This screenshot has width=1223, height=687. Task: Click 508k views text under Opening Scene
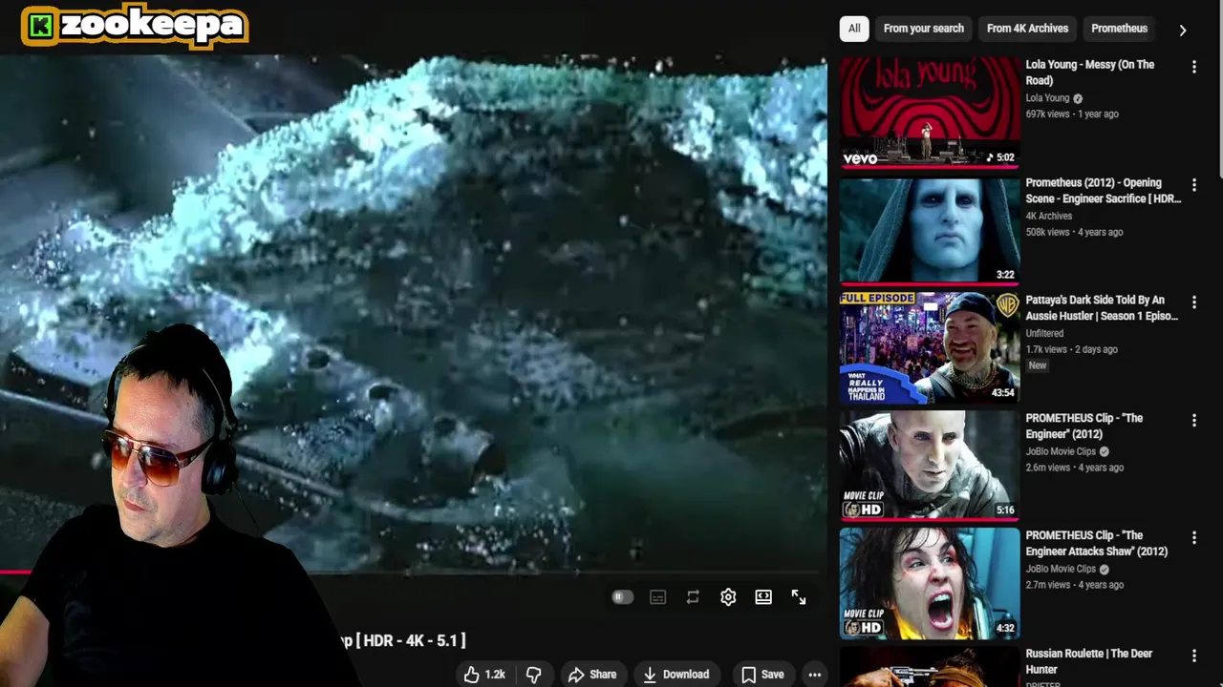(1048, 232)
